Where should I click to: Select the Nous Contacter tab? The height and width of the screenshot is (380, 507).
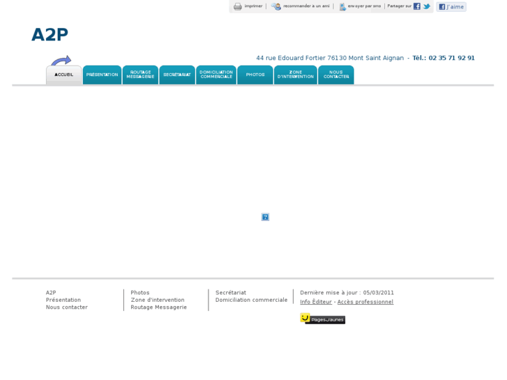(336, 75)
